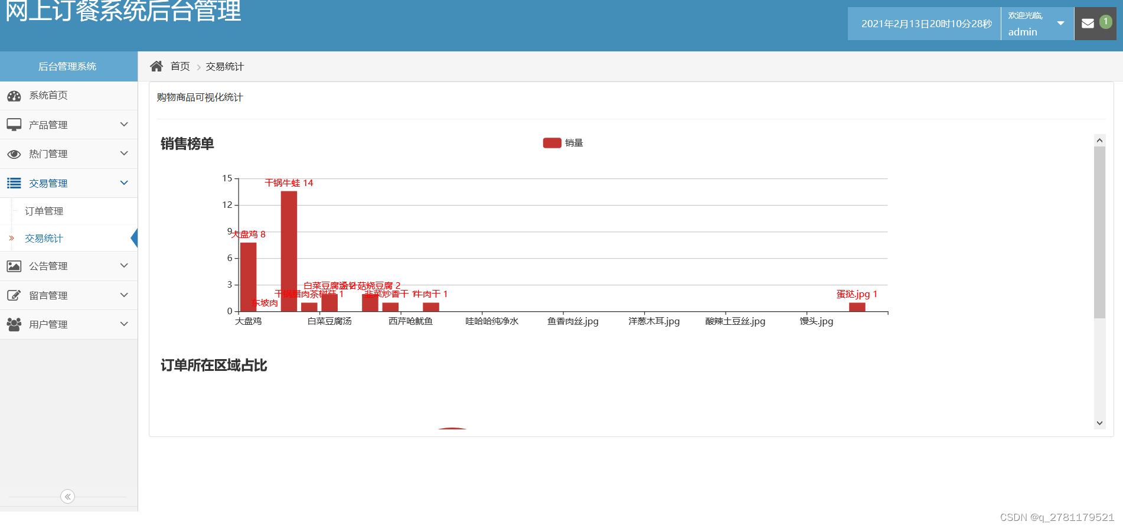Click the vertical scrollbar thumb
The height and width of the screenshot is (528, 1123).
1099,233
